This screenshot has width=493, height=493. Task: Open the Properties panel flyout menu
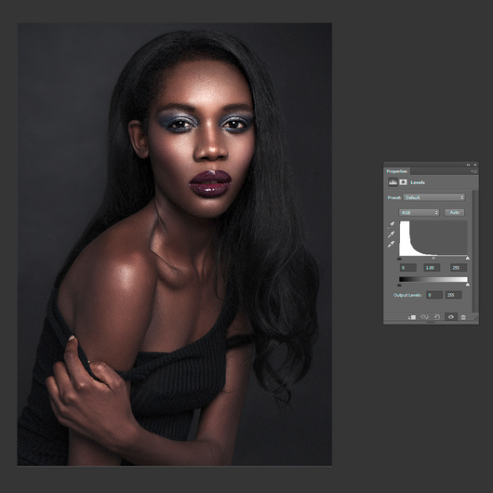474,171
